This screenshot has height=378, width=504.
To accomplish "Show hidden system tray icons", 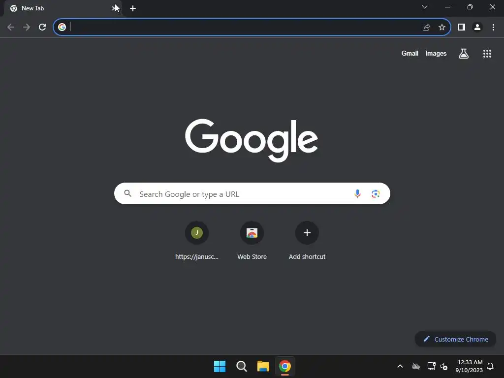I will 400,366.
